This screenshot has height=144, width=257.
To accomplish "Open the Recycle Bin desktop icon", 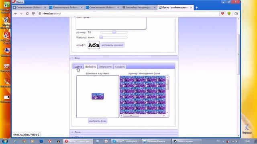I will click(247, 129).
